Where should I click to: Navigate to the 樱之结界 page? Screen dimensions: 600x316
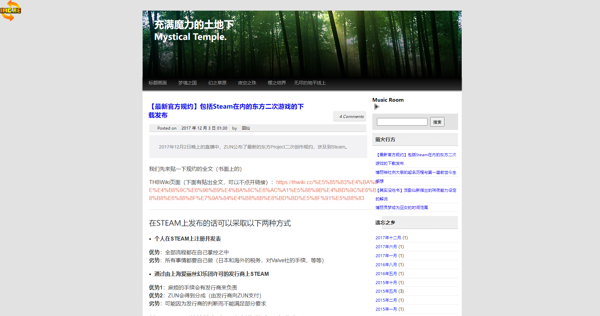[277, 83]
